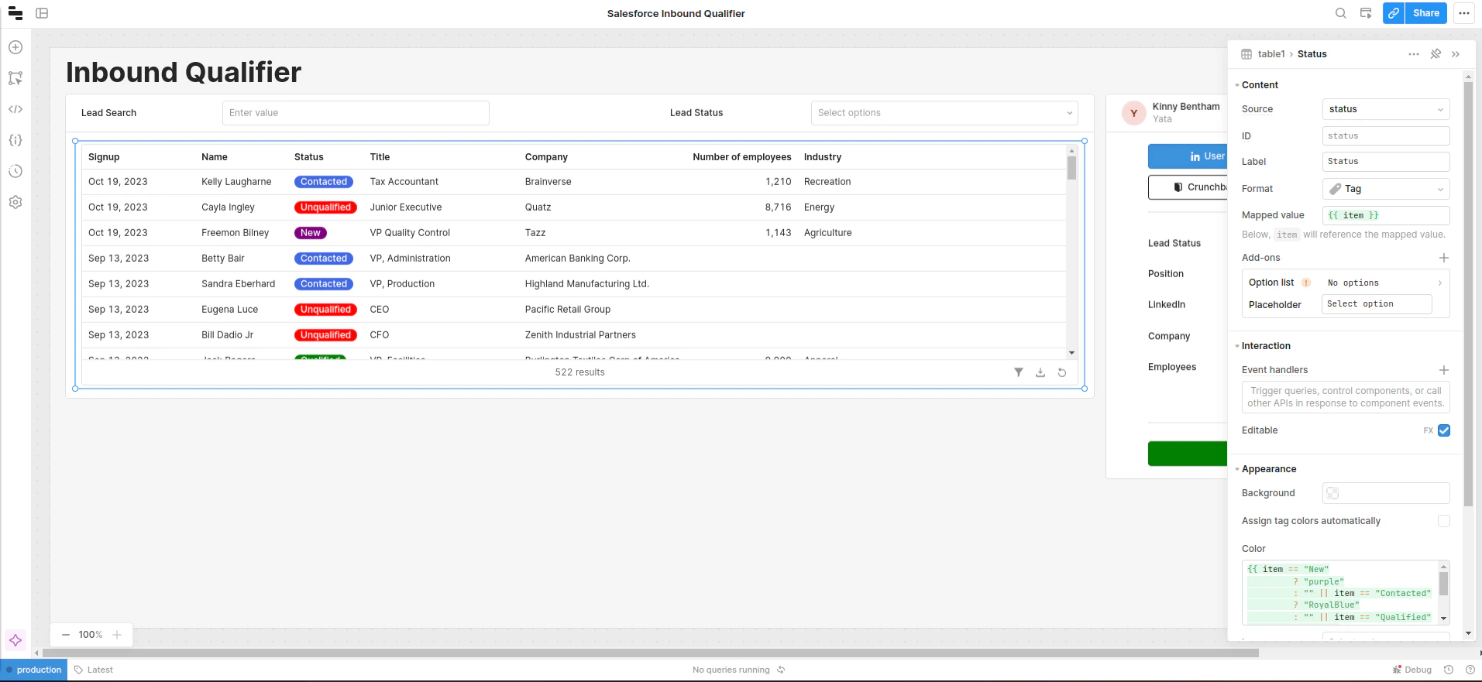Image resolution: width=1482 pixels, height=682 pixels.
Task: Add an event handler with plus icon
Action: pos(1444,370)
